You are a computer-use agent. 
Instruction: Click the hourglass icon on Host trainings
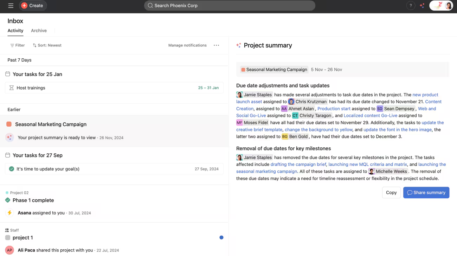pyautogui.click(x=12, y=88)
